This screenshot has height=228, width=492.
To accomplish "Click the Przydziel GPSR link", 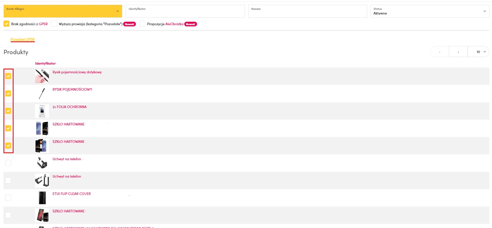I will click(x=23, y=39).
